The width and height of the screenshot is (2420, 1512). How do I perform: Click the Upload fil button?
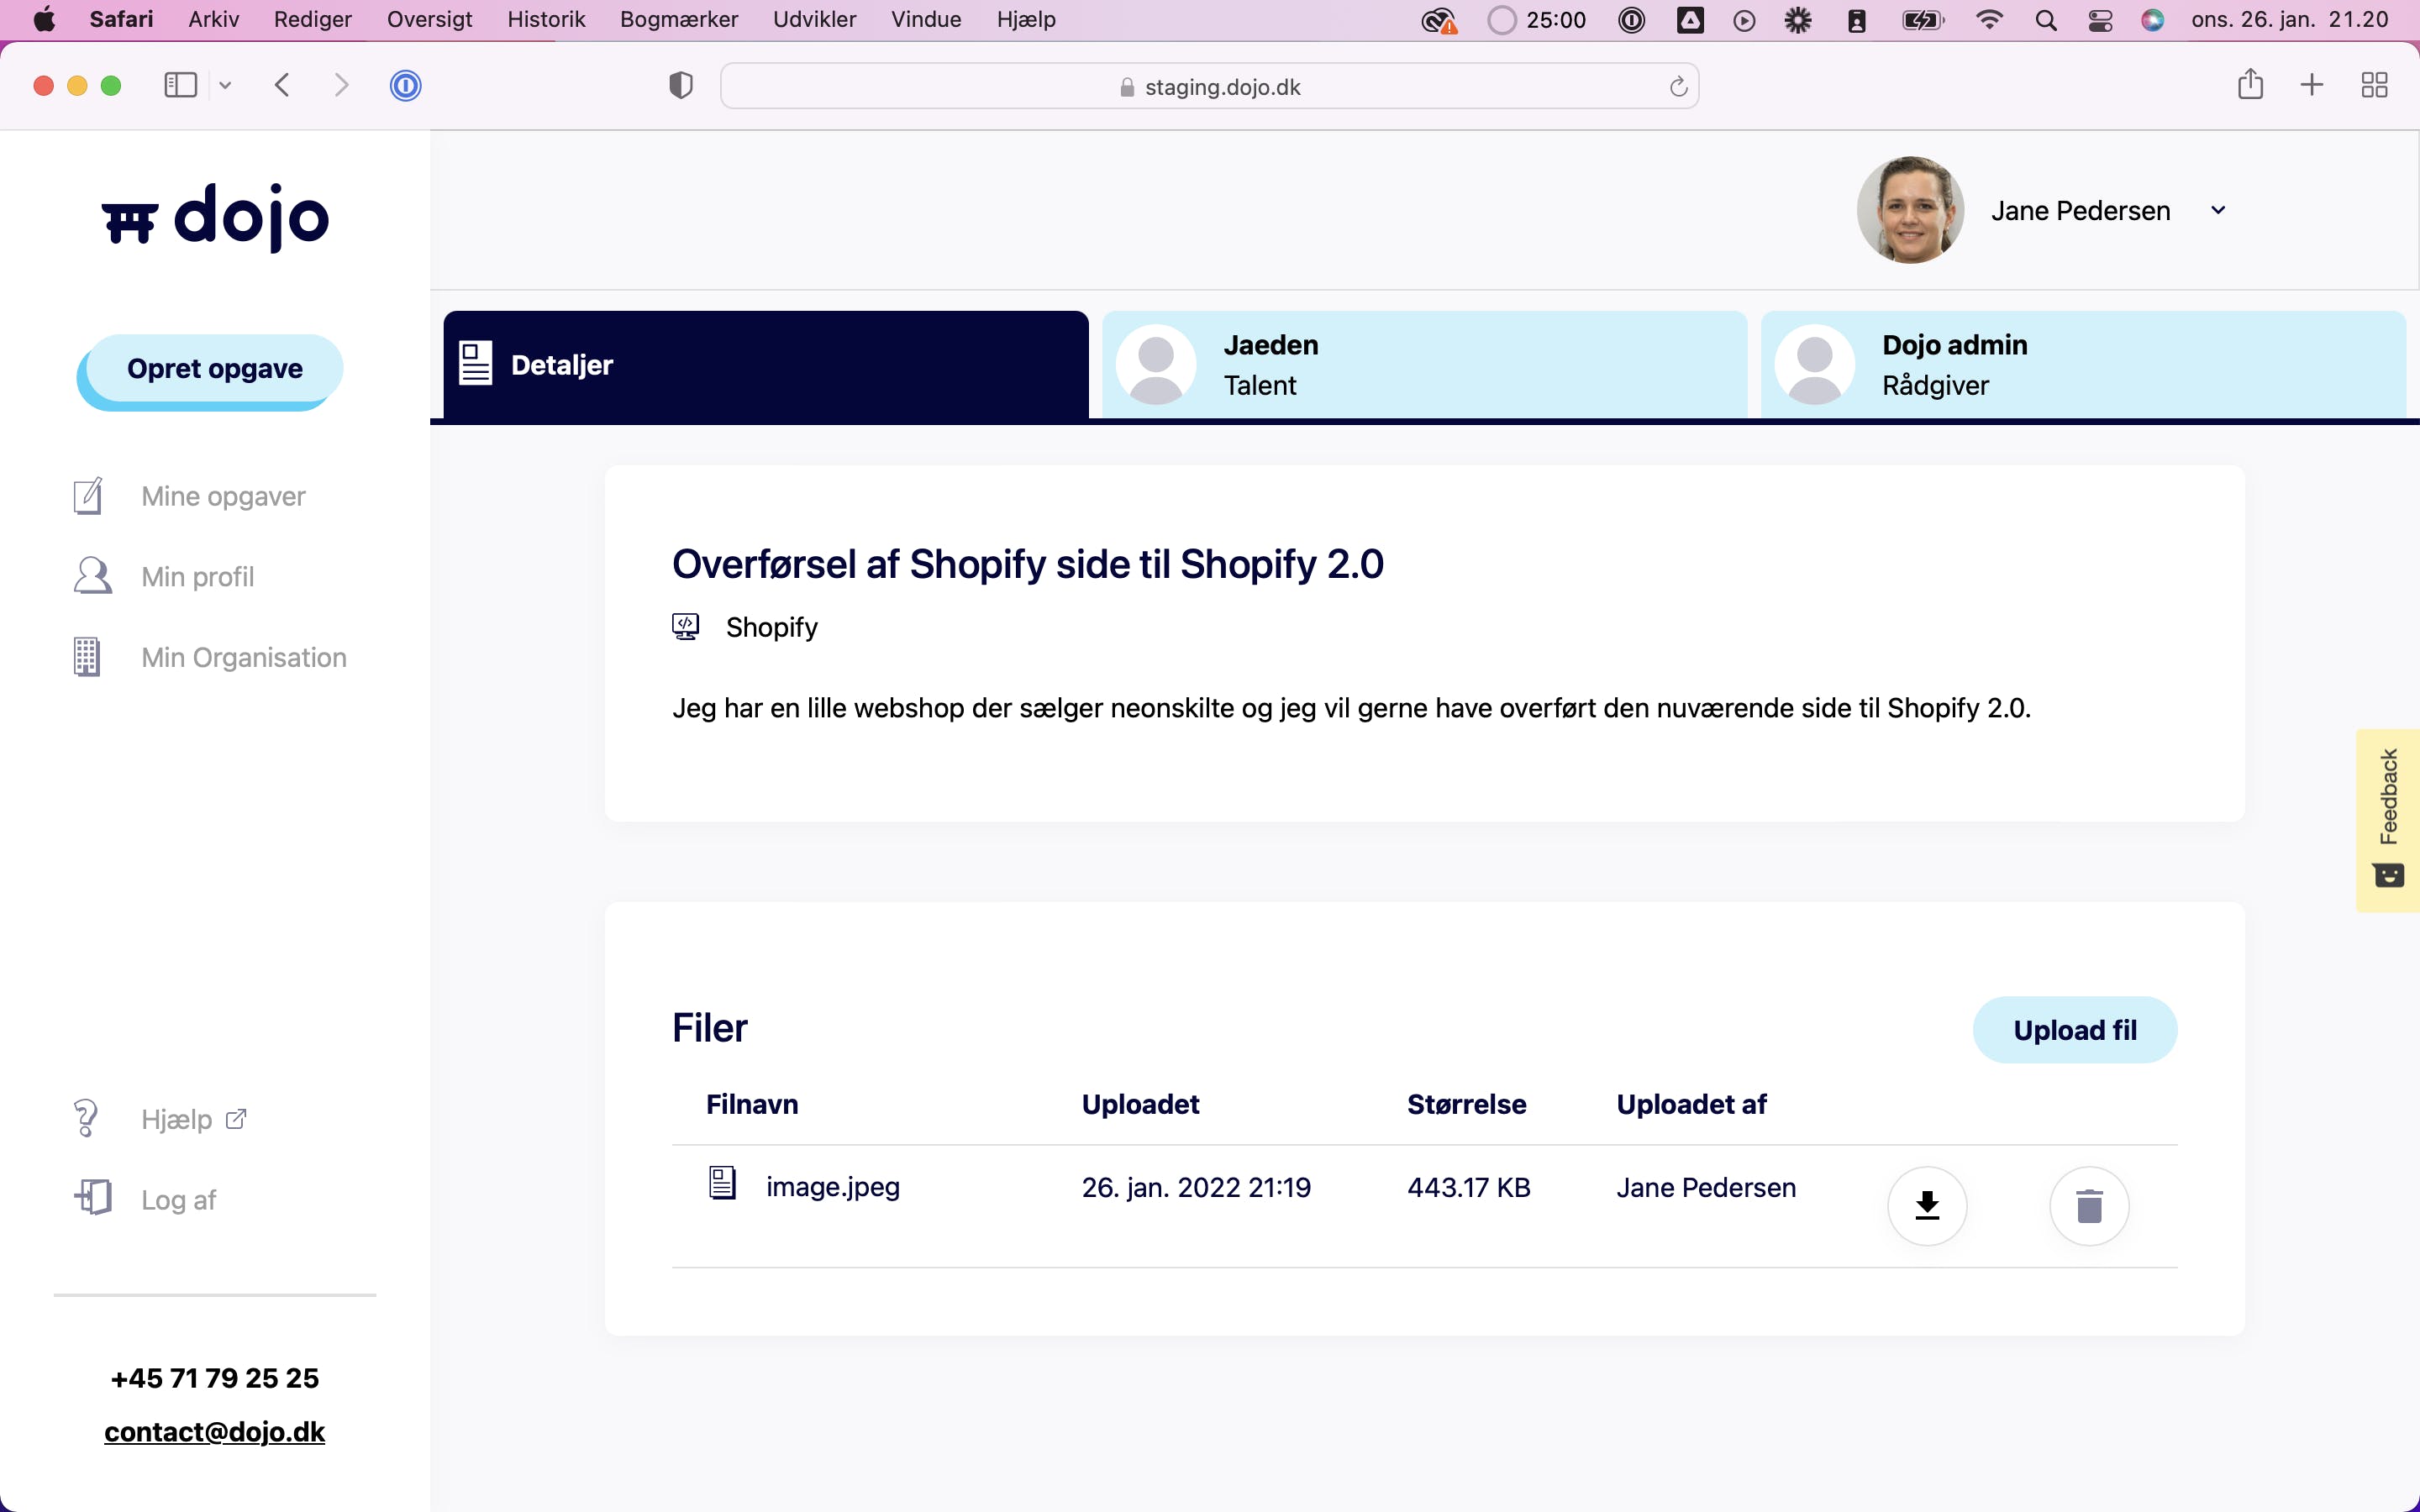click(2074, 1030)
